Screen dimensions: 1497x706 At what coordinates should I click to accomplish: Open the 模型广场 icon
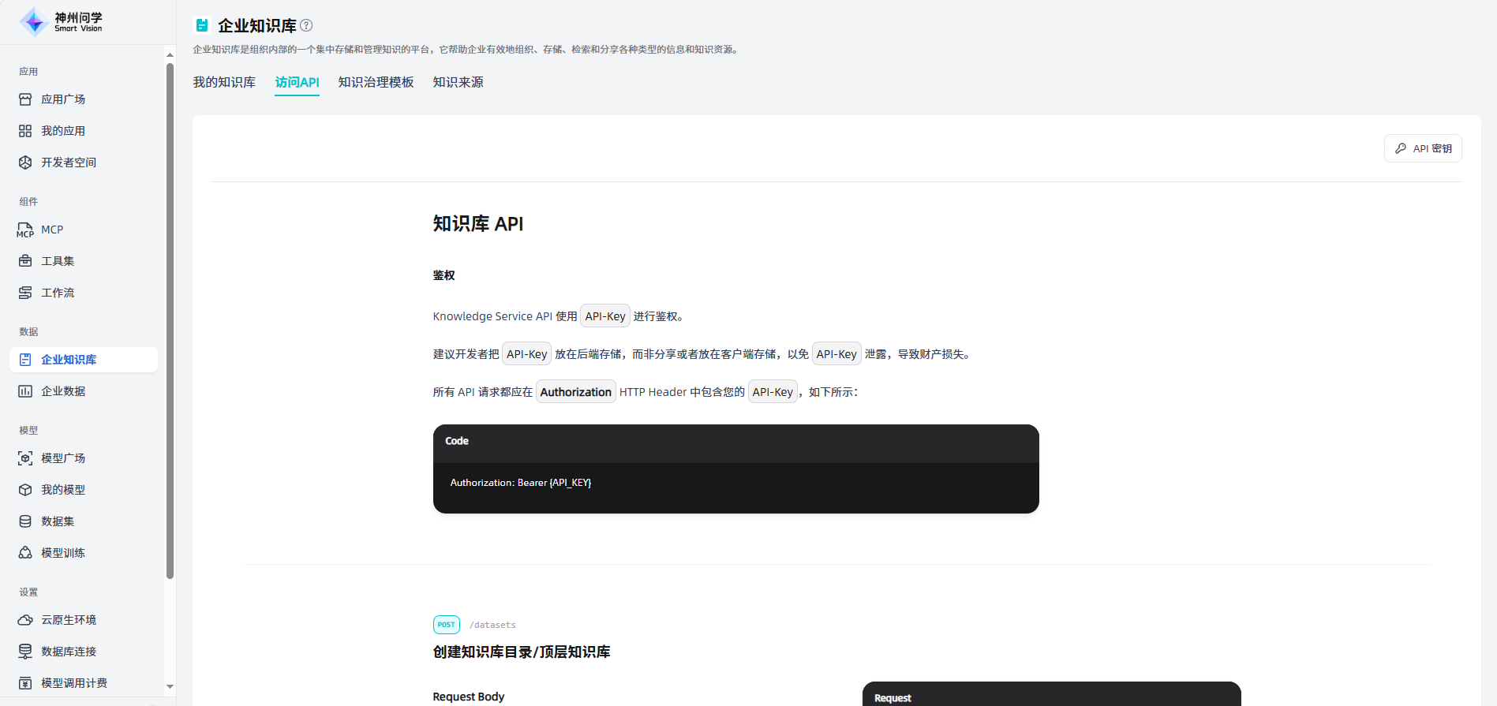pos(25,458)
